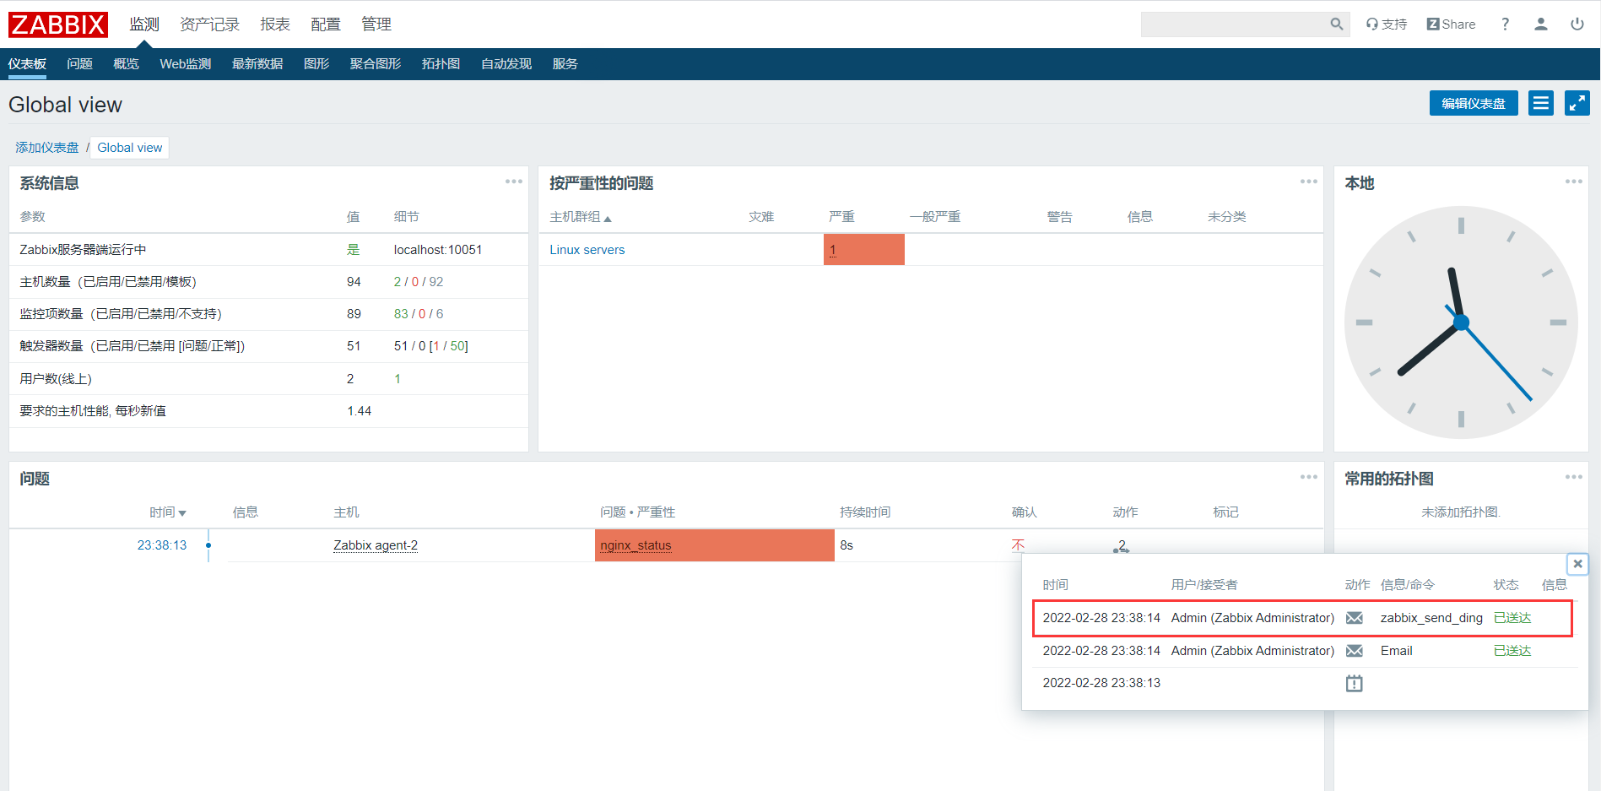Open the 支持 support link
The height and width of the screenshot is (791, 1601).
point(1387,24)
